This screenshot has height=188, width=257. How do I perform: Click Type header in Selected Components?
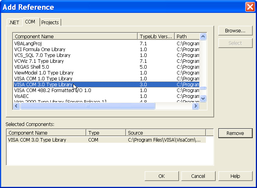(106, 133)
